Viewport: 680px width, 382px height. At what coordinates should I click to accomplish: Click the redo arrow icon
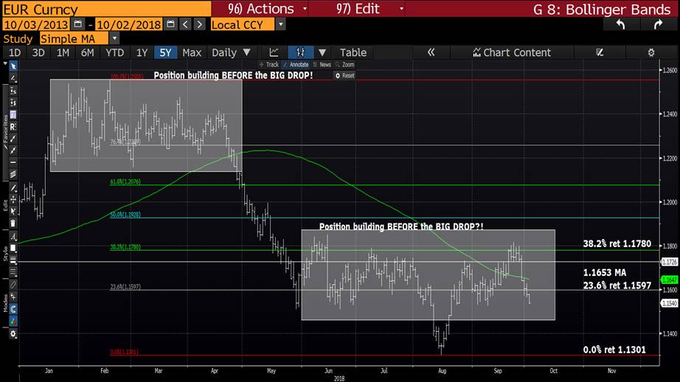(x=657, y=24)
